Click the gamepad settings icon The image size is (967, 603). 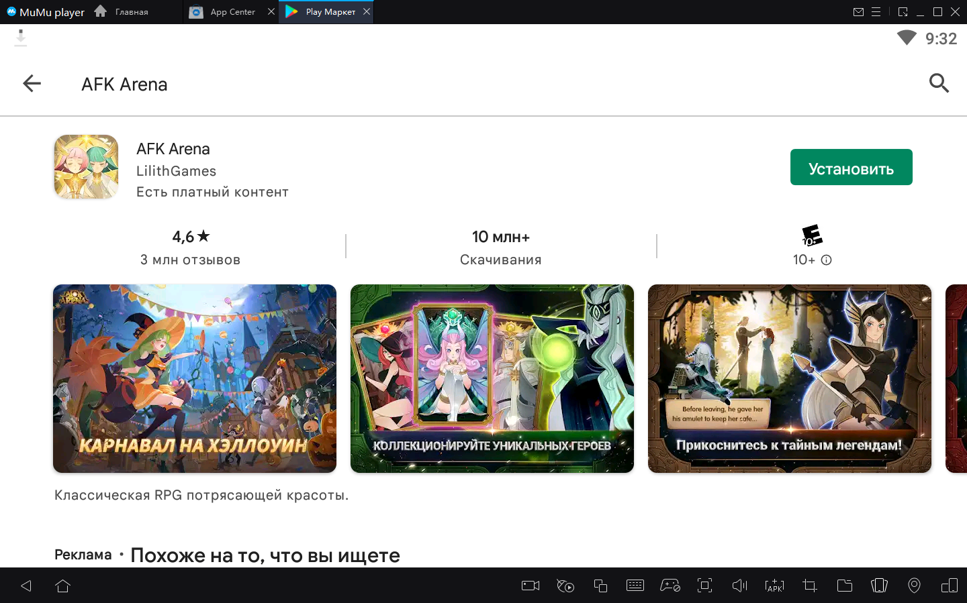point(670,586)
